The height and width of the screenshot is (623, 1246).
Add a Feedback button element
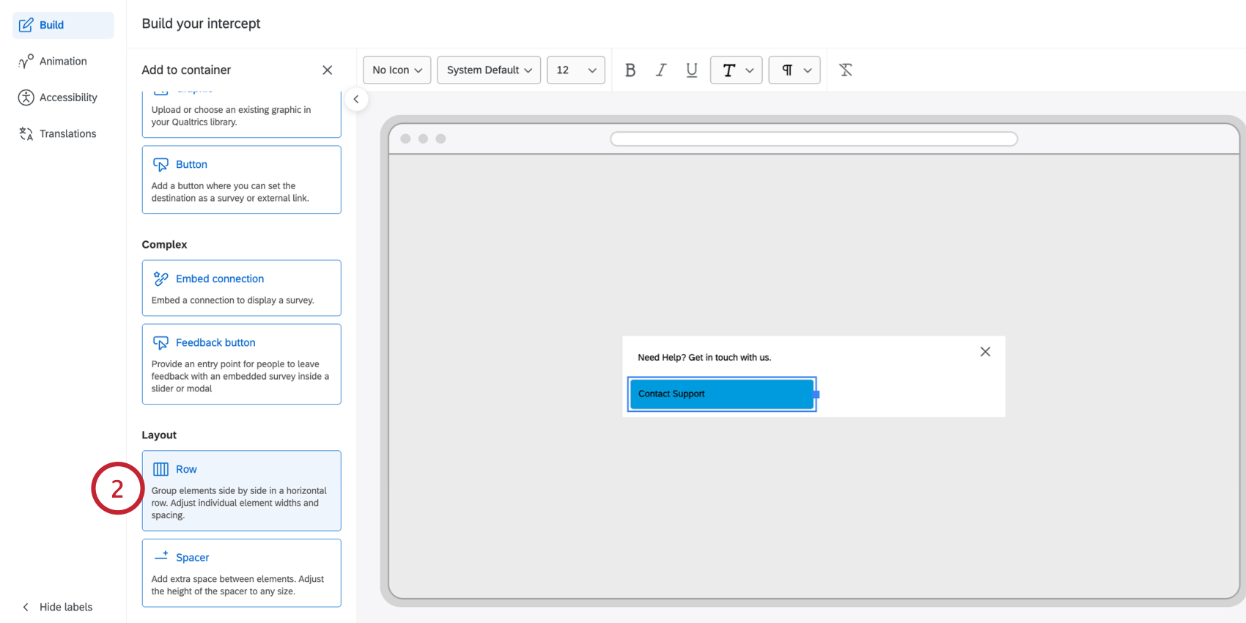[242, 364]
